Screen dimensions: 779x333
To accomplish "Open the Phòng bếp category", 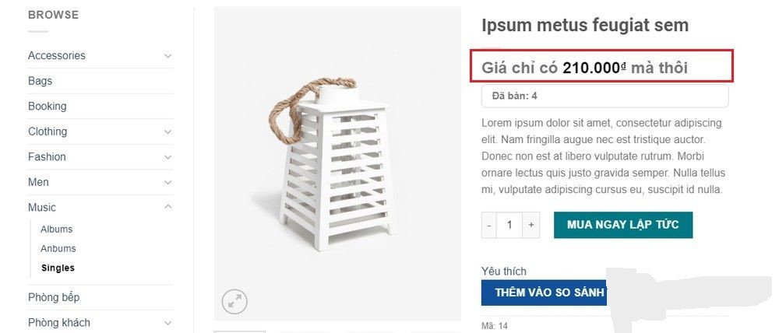I will point(54,298).
